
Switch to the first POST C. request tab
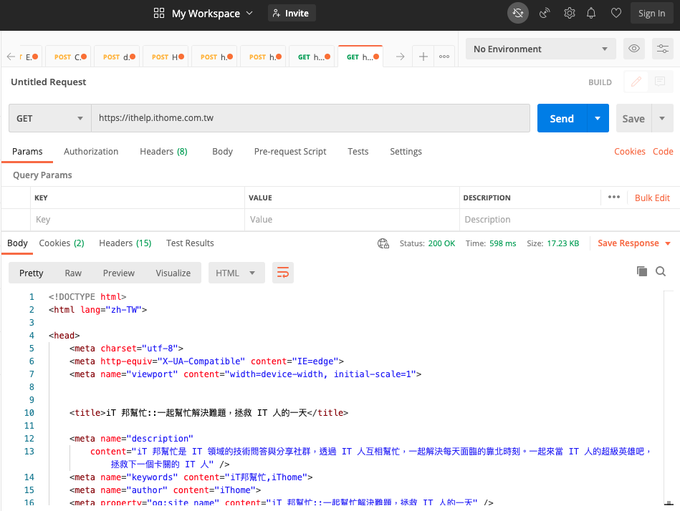[68, 57]
